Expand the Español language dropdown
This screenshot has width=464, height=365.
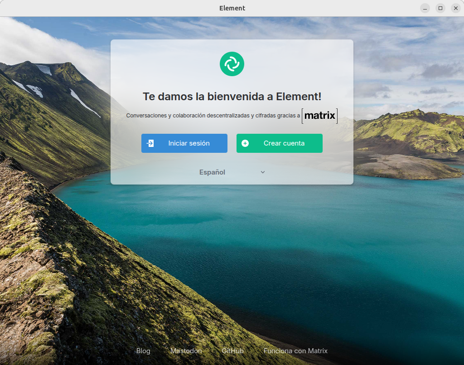click(232, 172)
